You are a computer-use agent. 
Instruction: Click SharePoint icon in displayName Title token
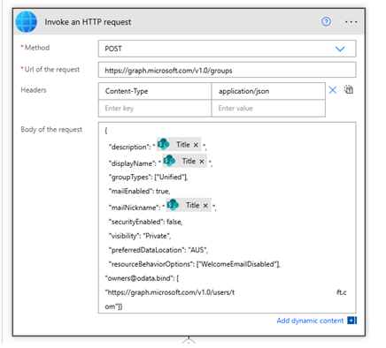pos(169,161)
